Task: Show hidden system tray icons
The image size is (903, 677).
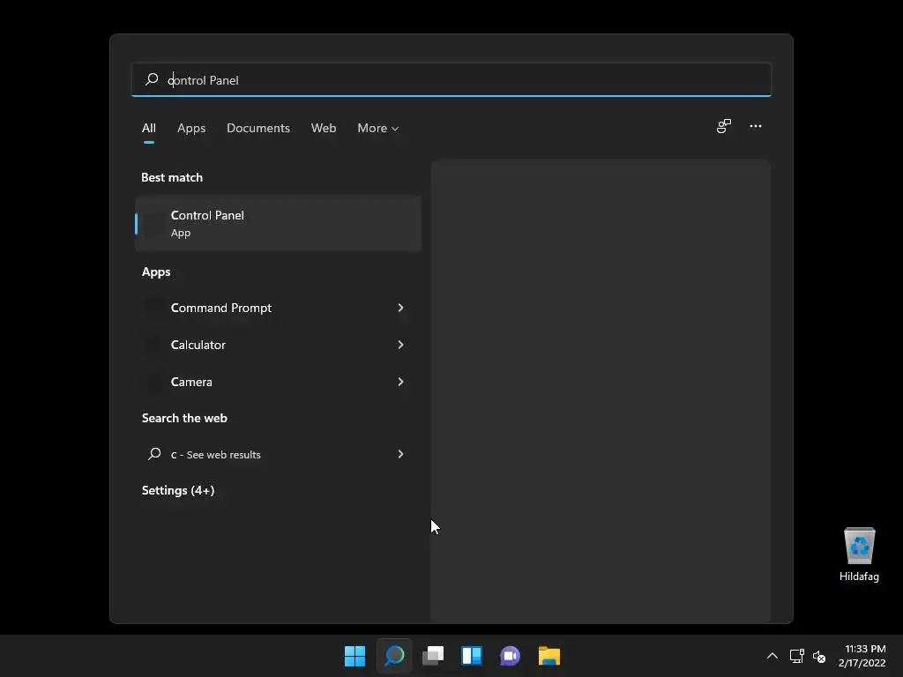Action: click(772, 656)
